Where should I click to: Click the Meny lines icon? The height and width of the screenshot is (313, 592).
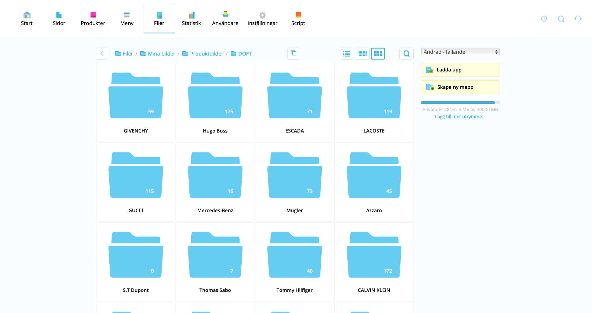coord(127,15)
